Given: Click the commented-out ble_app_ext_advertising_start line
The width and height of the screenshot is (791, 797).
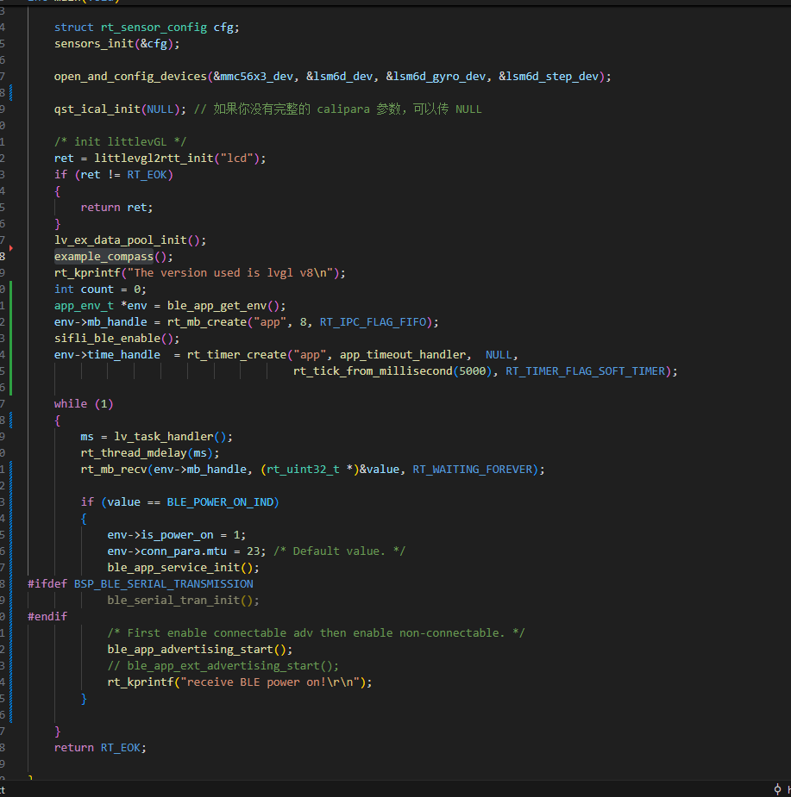Looking at the screenshot, I should tap(223, 666).
